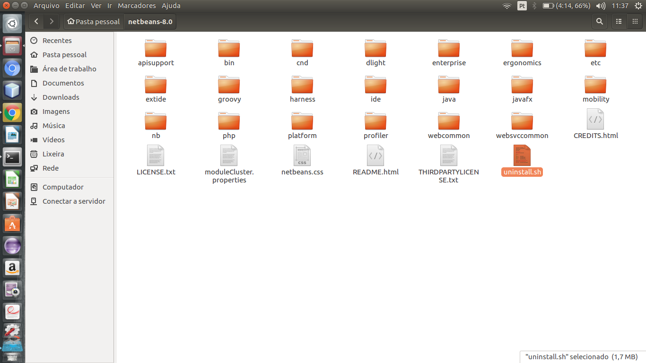Open Área de trabalho in sidebar
Image resolution: width=646 pixels, height=363 pixels.
tap(70, 69)
